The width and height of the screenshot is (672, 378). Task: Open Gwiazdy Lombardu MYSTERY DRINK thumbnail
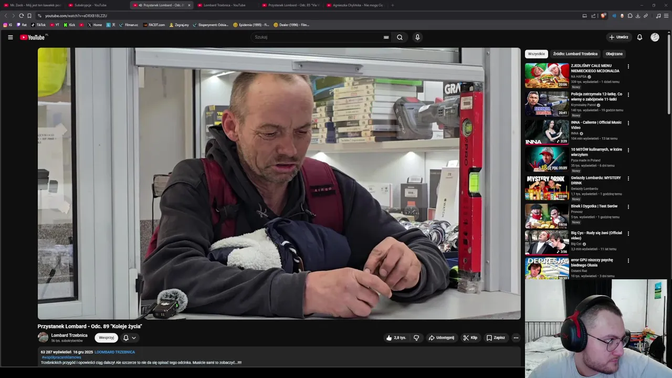pyautogui.click(x=547, y=187)
